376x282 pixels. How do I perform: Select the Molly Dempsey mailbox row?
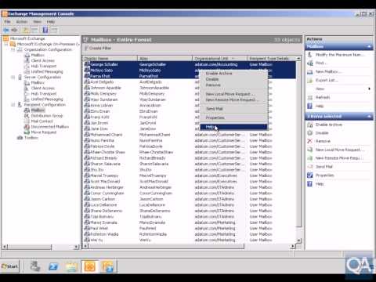pyautogui.click(x=190, y=94)
